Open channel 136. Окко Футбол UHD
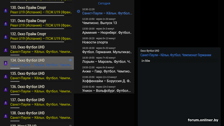The height and width of the screenshot is (126, 224). 37,89
